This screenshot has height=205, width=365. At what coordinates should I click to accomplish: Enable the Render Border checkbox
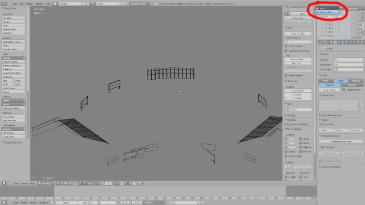click(x=286, y=75)
